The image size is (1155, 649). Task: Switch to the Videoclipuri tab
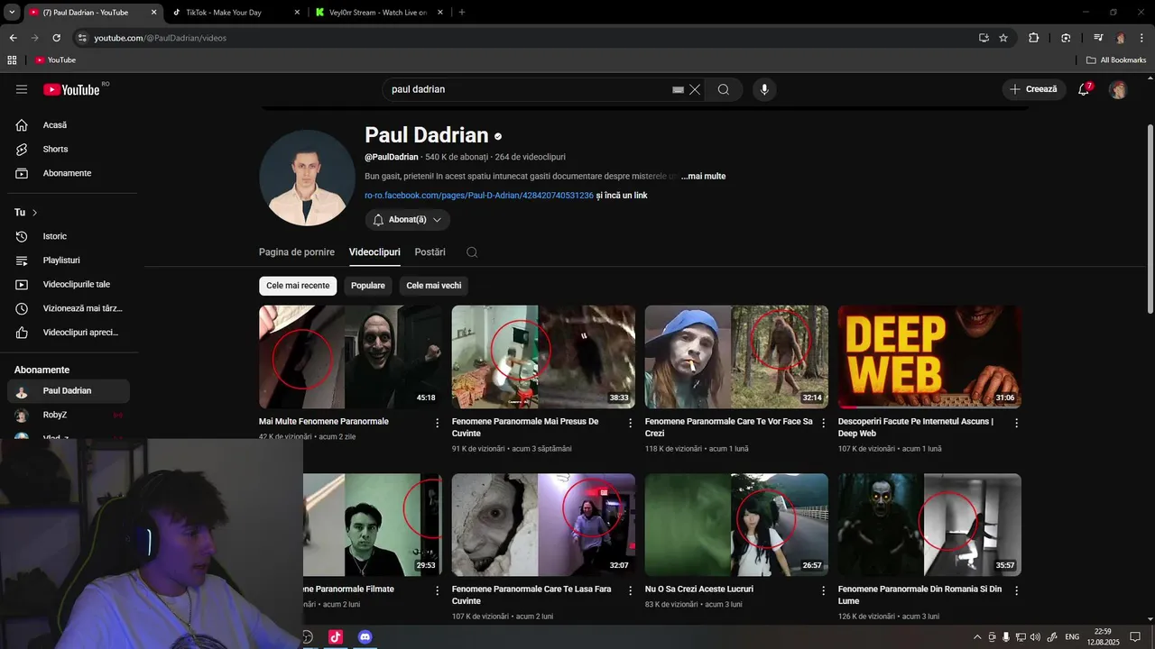(x=374, y=252)
